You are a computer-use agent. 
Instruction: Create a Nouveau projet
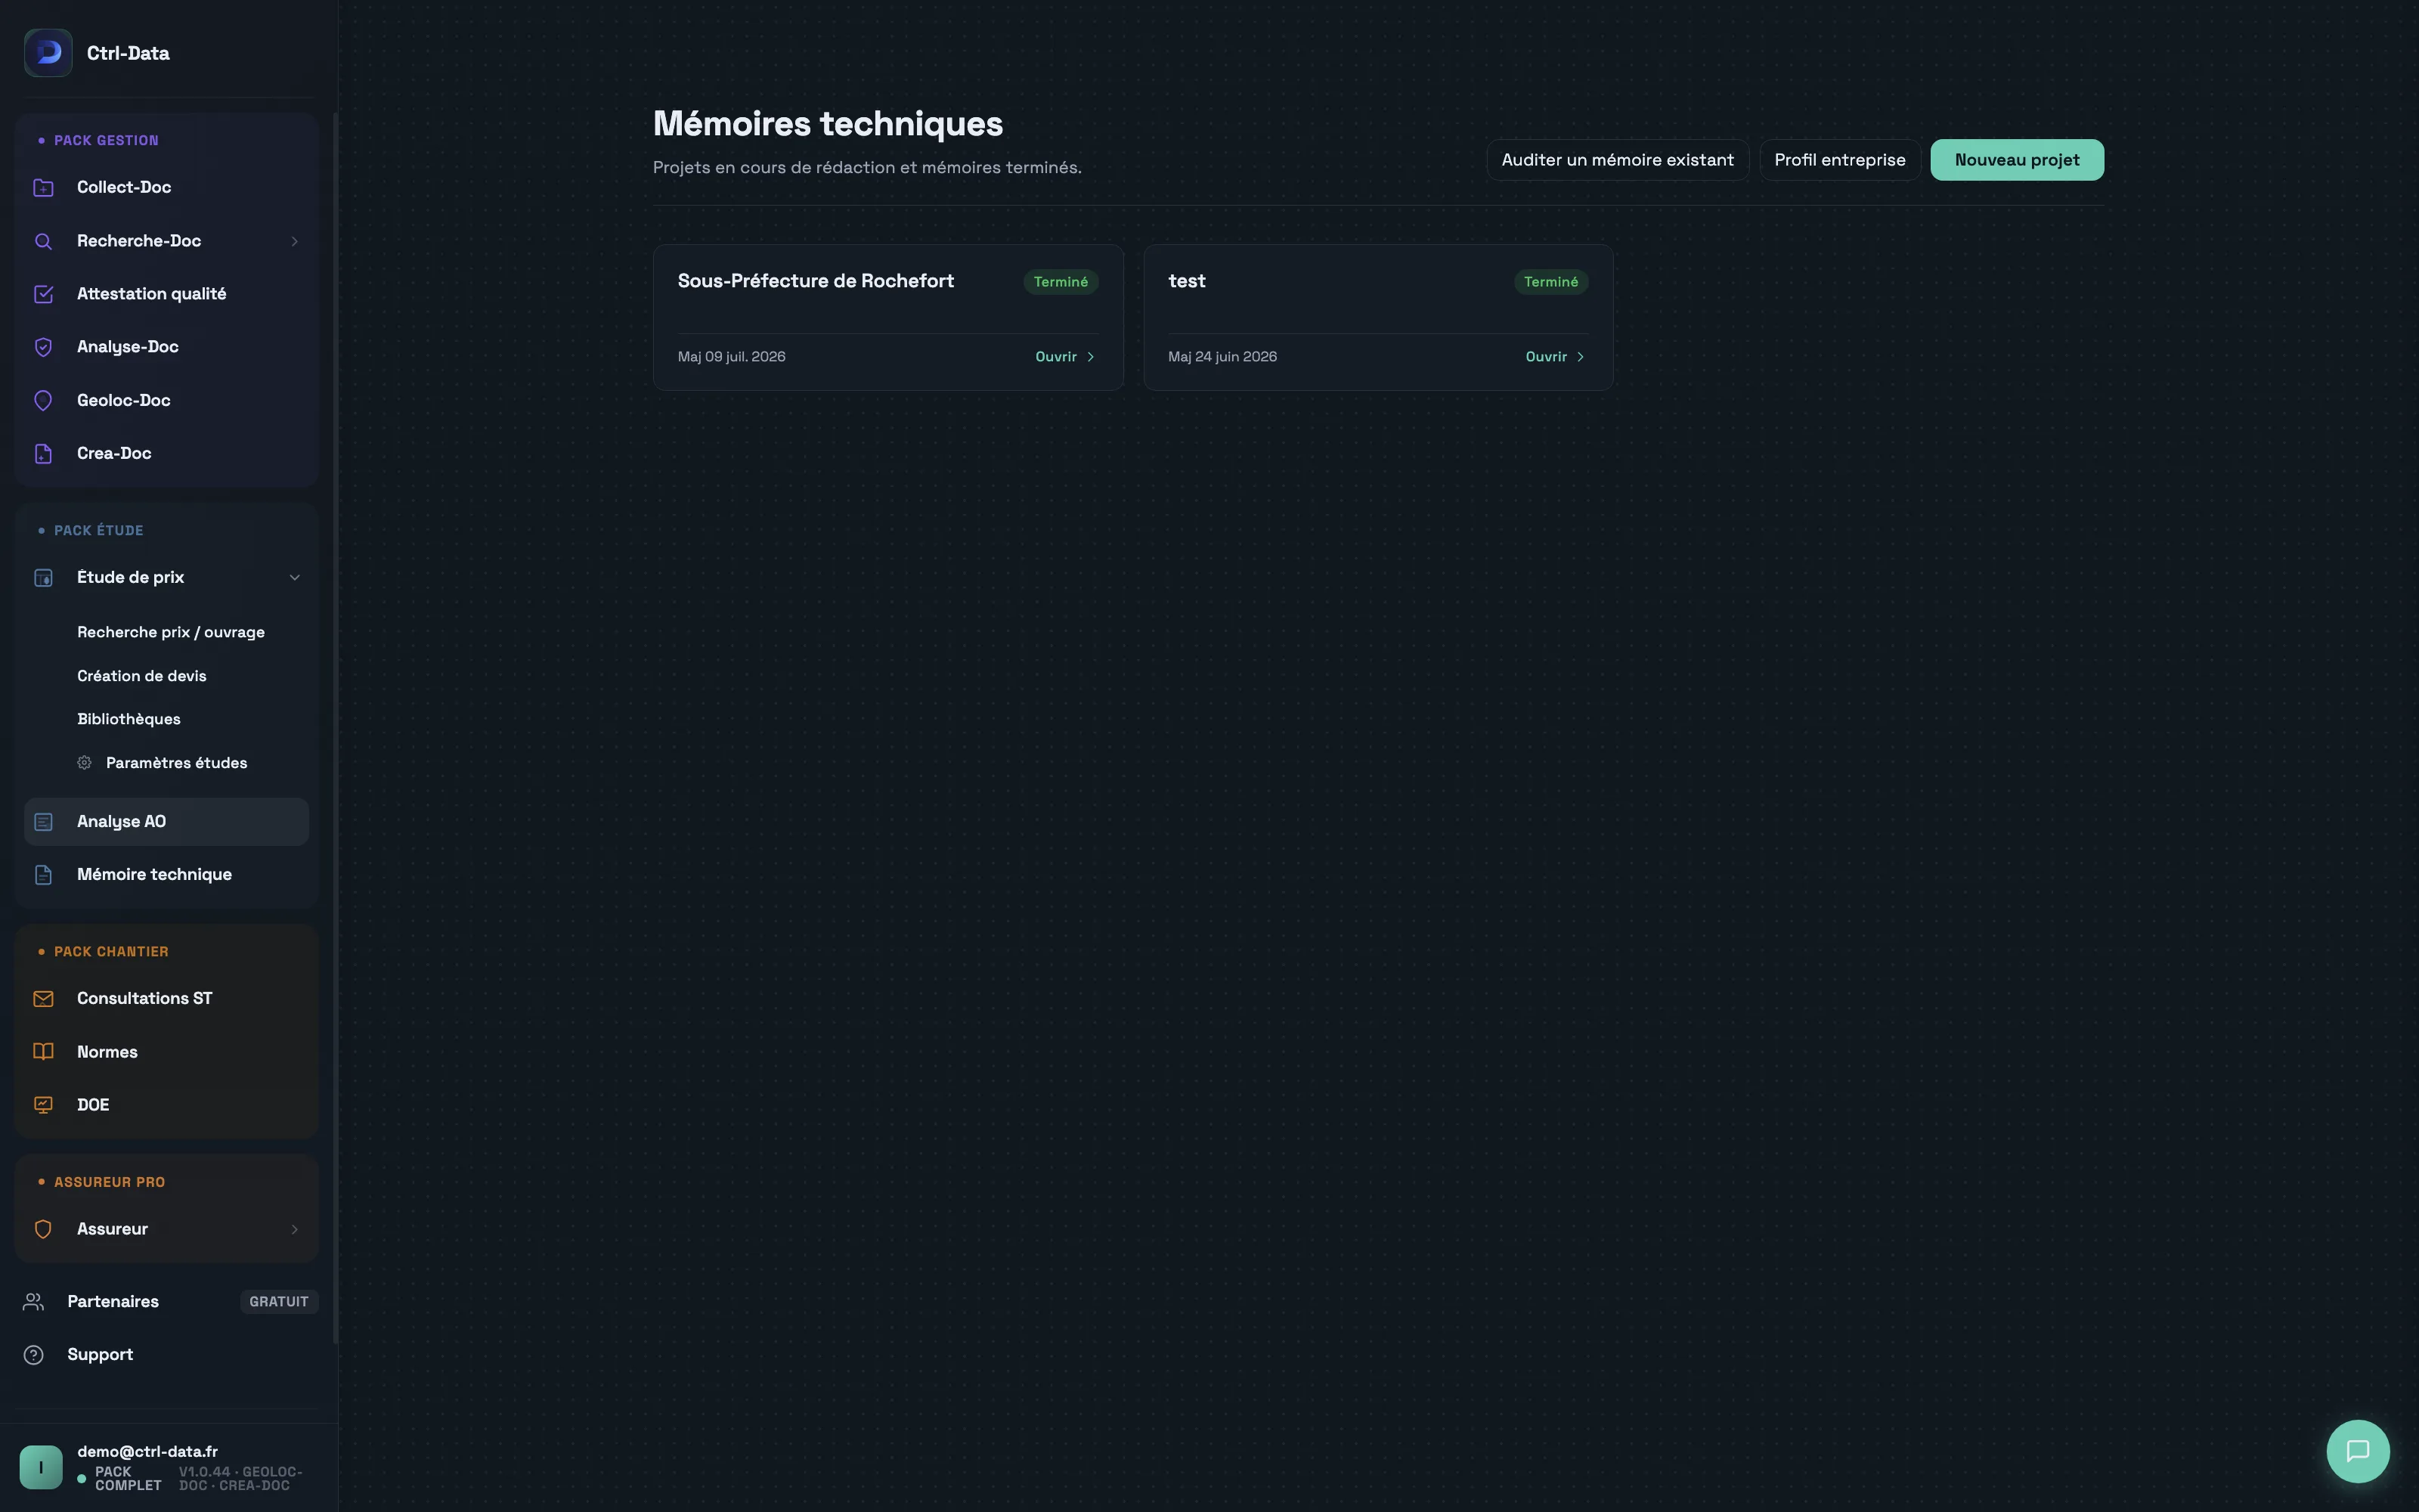pyautogui.click(x=2016, y=160)
